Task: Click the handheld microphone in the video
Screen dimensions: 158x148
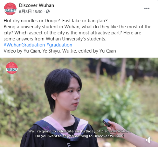Action: pyautogui.click(x=107, y=123)
